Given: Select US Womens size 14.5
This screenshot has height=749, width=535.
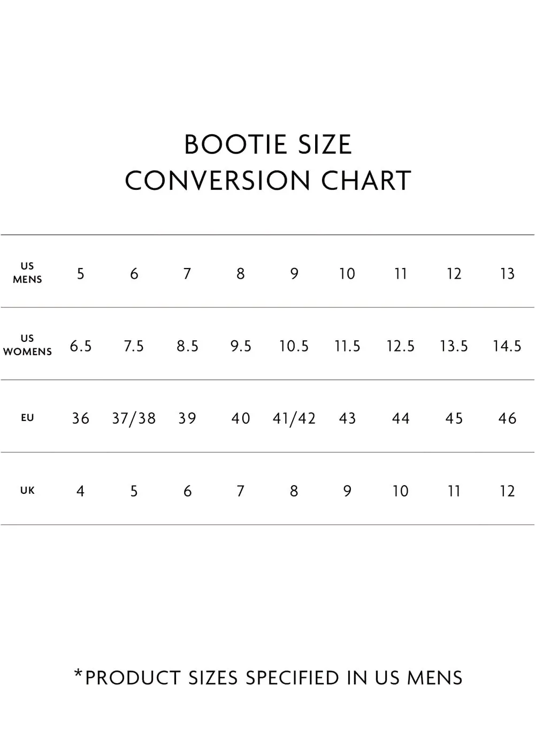Looking at the screenshot, I should pyautogui.click(x=507, y=346).
